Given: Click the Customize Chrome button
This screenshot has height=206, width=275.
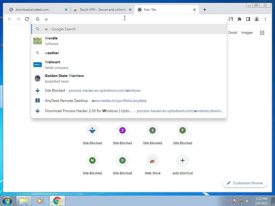Looking at the screenshot, I should (245, 183).
